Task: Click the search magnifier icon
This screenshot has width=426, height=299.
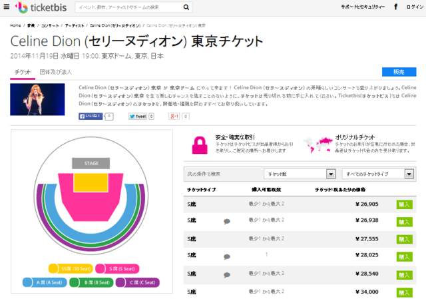Action: (186, 7)
